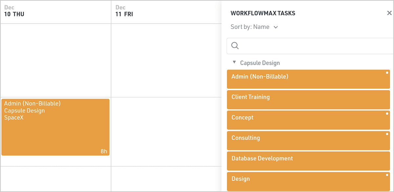Close the WorkflowMax Tasks panel

coord(389,13)
